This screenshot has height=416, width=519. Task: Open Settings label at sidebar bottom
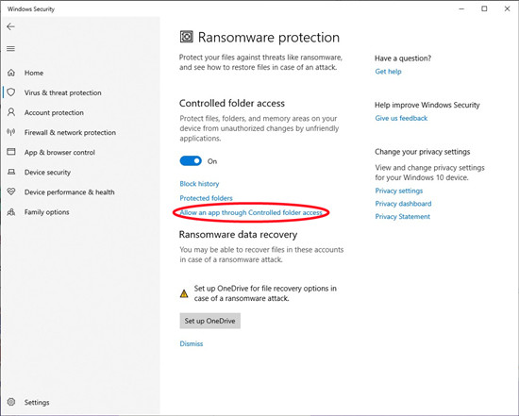37,403
